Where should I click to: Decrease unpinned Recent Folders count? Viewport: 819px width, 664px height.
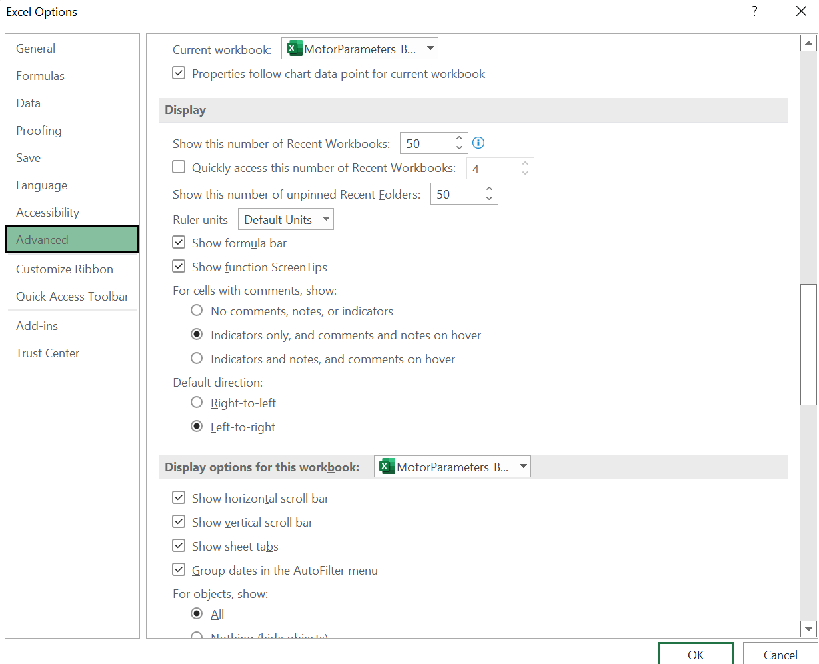pos(489,199)
